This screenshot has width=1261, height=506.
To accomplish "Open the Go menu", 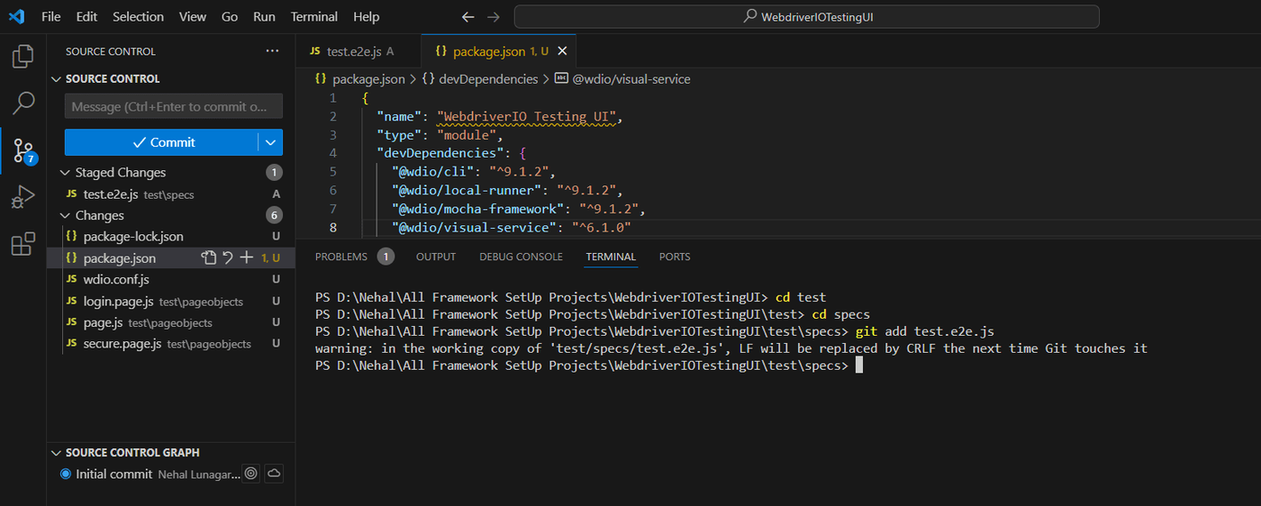I will pos(230,17).
